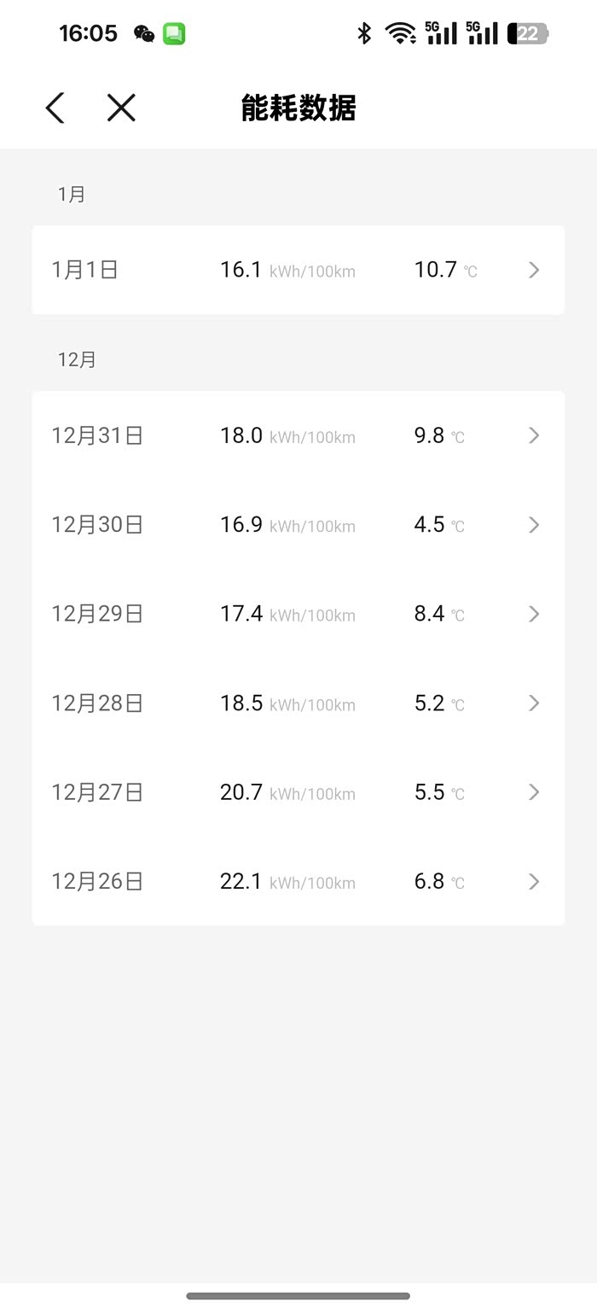Screen dimensions: 597x1313
Task: Tap the Bluetooth status icon
Action: tap(364, 34)
